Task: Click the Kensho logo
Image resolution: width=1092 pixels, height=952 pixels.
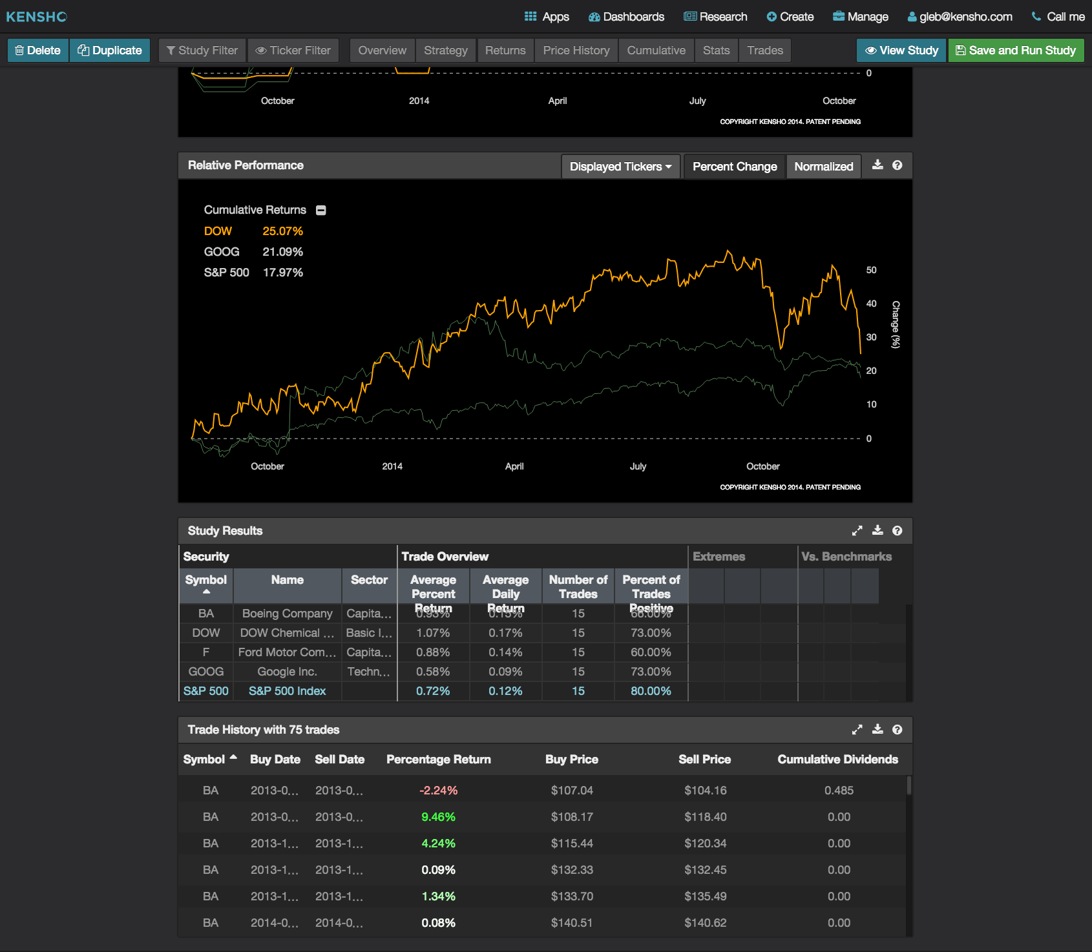Action: click(x=37, y=17)
